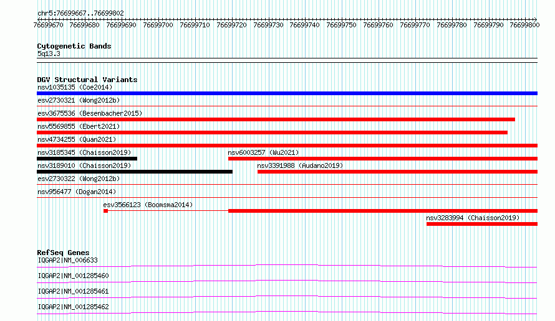Click the chr5:76699667..76699802 region label

click(80, 13)
